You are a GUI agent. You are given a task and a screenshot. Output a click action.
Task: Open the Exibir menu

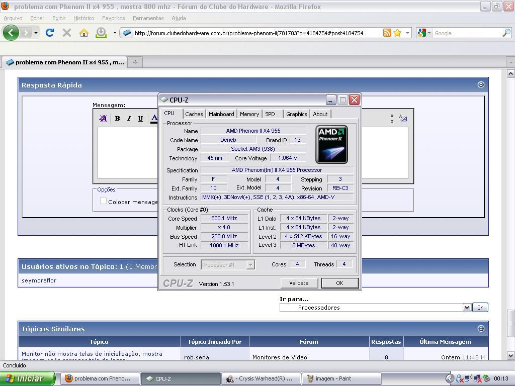coord(59,19)
